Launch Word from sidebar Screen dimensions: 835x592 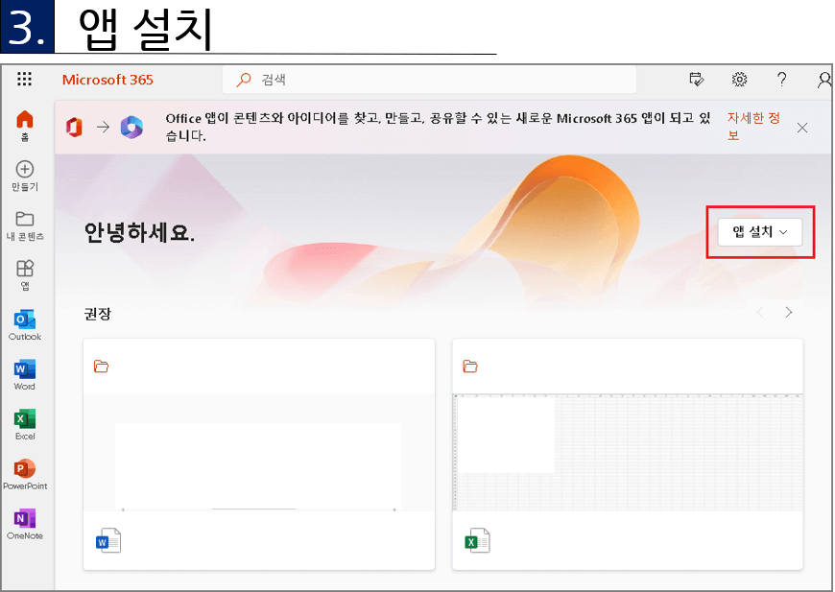pyautogui.click(x=25, y=375)
